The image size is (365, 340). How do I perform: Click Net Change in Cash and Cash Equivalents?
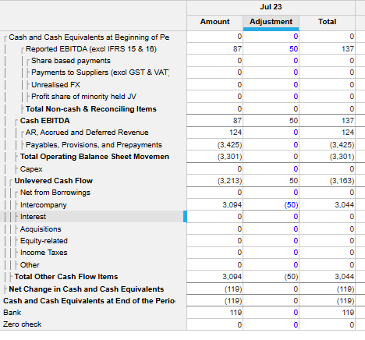click(x=87, y=289)
